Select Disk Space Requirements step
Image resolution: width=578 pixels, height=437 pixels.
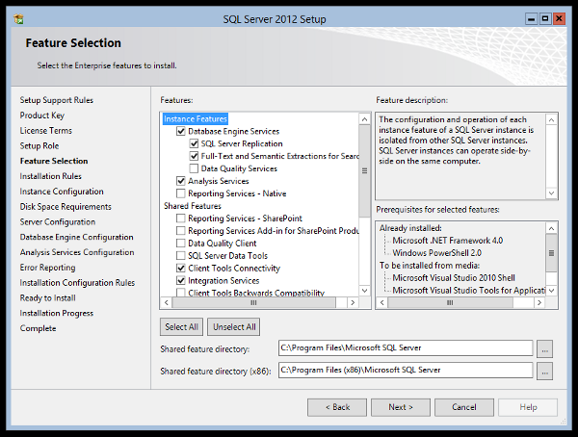(x=66, y=207)
